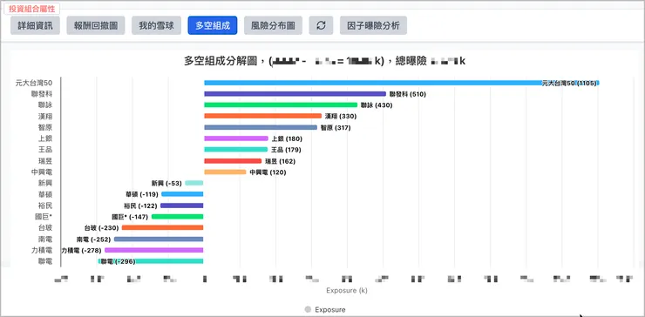Select the 多空組成 tab
Screen dimensions: 645x317
[213, 25]
